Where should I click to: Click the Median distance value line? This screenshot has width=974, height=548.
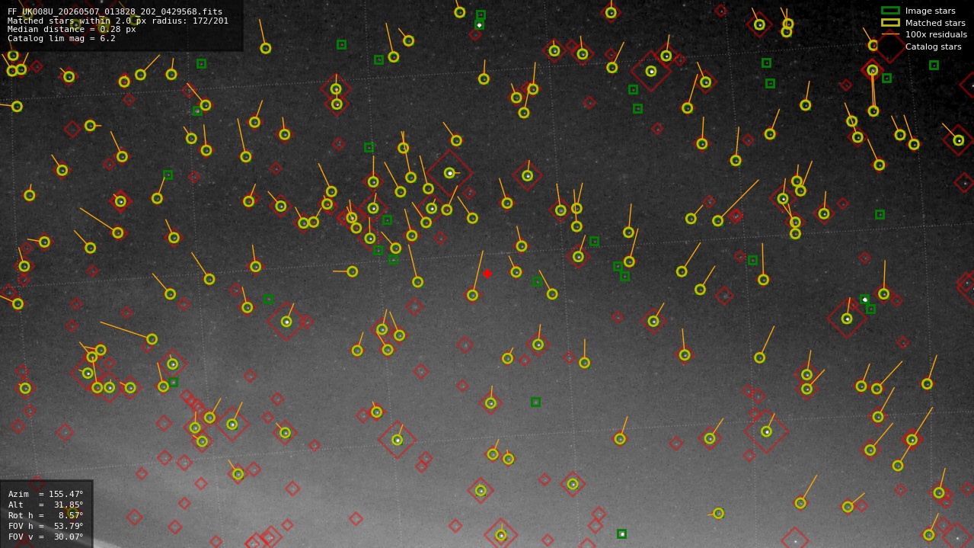coord(72,30)
